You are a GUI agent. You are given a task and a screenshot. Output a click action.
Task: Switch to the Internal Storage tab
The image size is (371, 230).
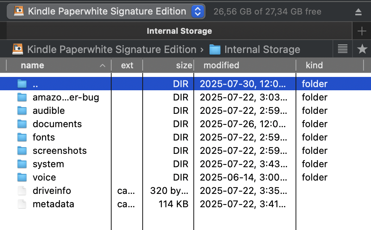[x=179, y=31]
